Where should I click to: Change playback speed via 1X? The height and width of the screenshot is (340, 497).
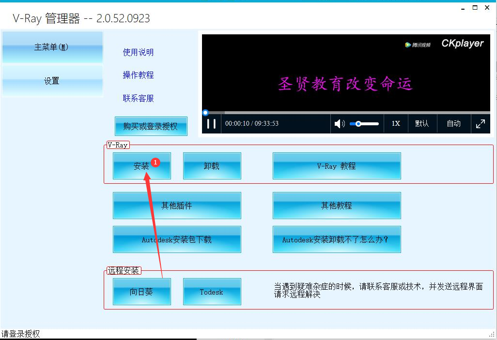[396, 124]
